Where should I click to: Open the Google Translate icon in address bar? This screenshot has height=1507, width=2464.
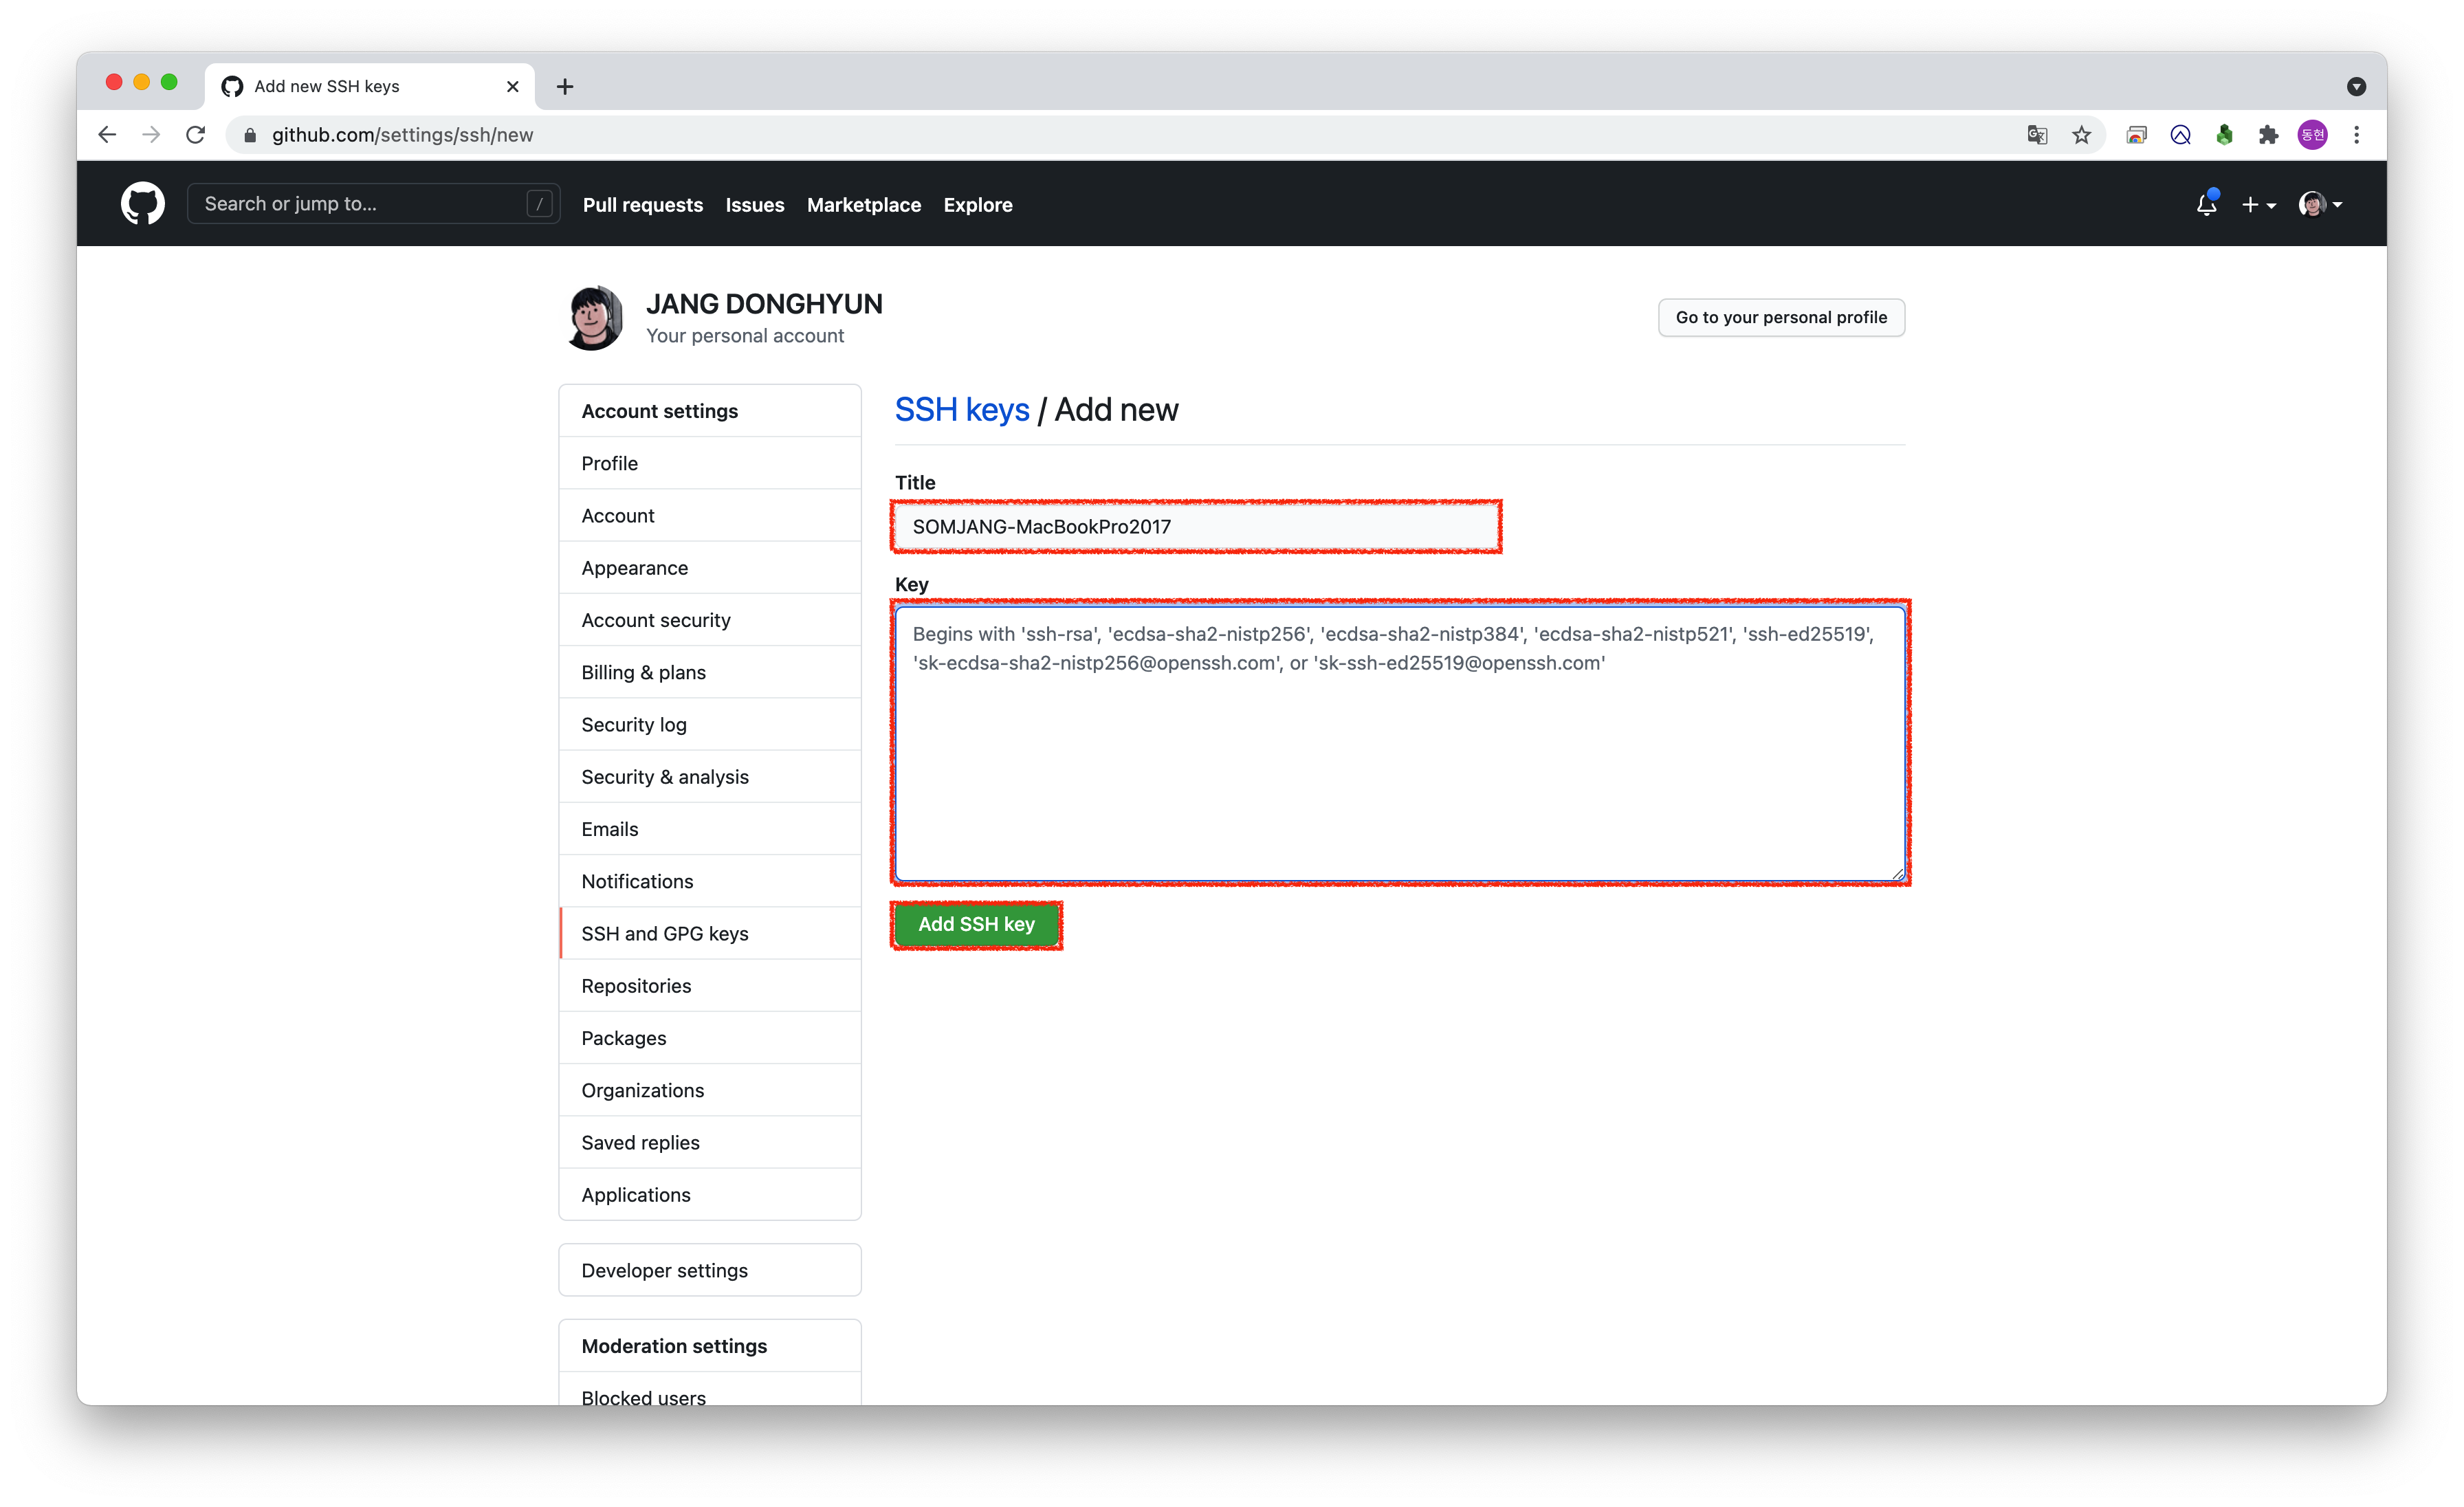pyautogui.click(x=2037, y=135)
